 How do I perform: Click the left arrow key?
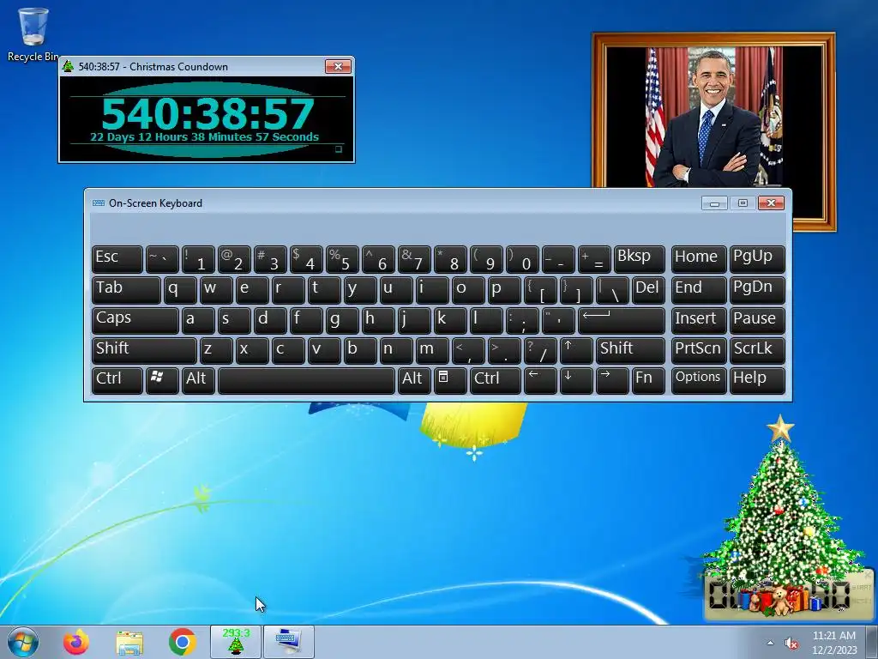pos(540,380)
